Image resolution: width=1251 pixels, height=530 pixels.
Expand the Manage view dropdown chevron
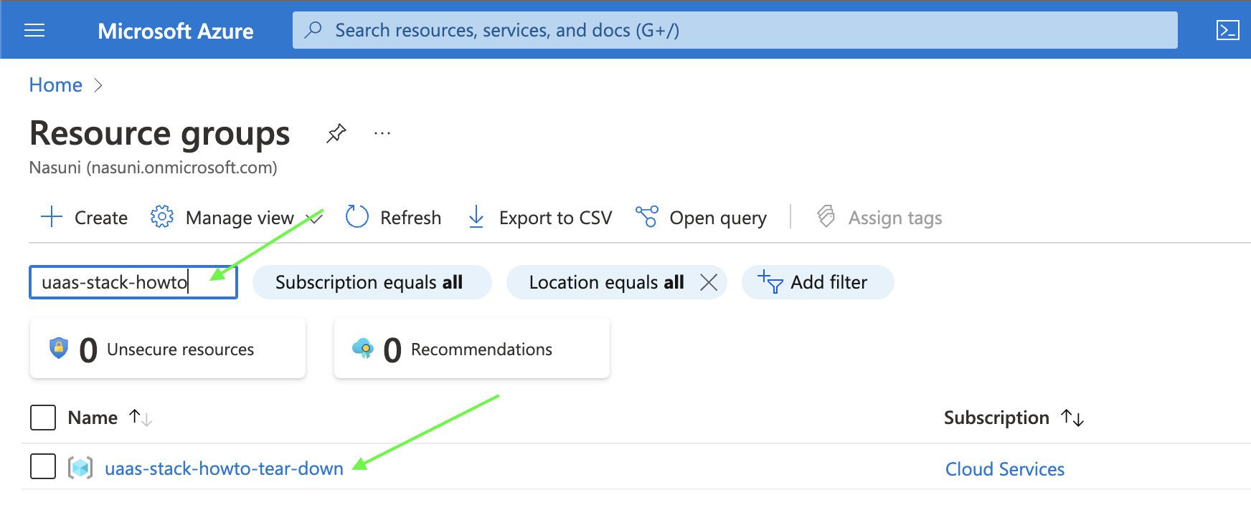click(314, 218)
